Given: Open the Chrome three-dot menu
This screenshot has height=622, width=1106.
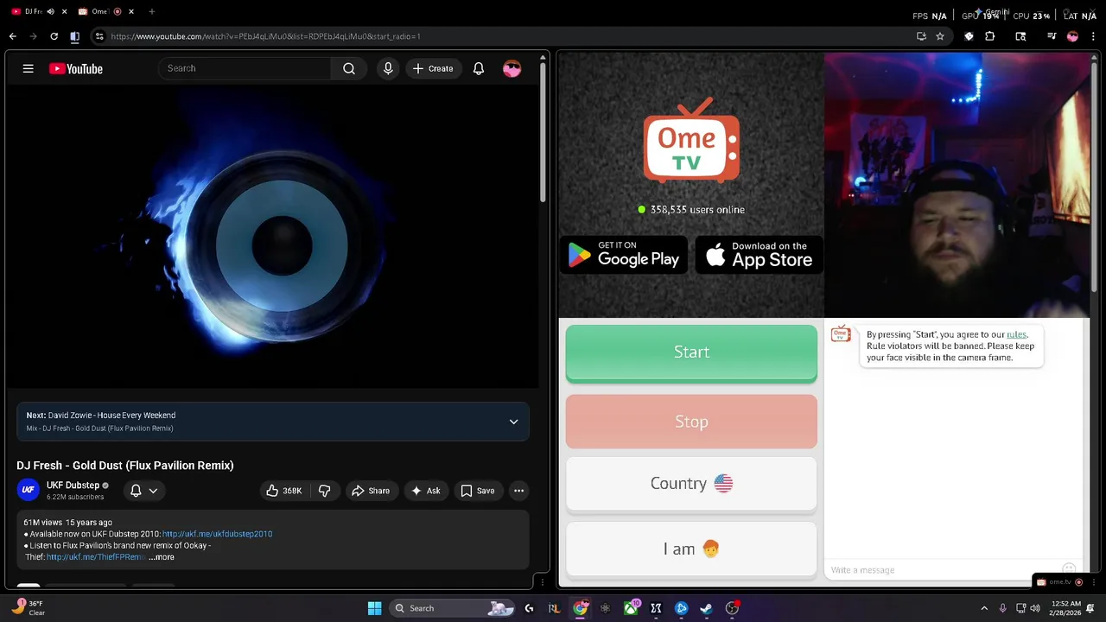Looking at the screenshot, I should (x=1093, y=36).
